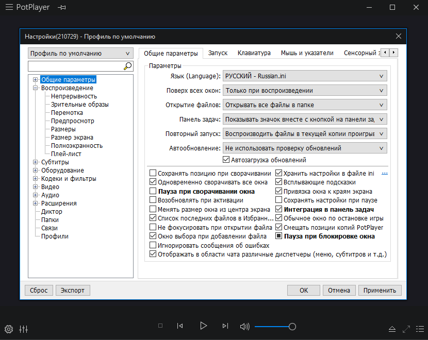Image resolution: width=428 pixels, height=340 pixels.
Task: Switch to the Мышь и указатели tab
Action: click(x=307, y=53)
